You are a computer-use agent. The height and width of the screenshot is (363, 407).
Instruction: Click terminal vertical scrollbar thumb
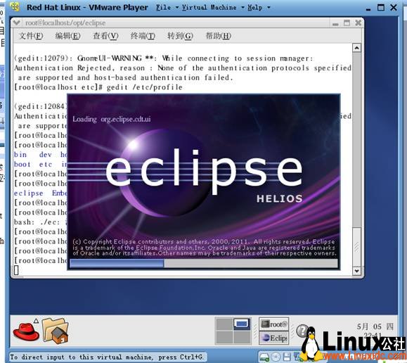(x=356, y=247)
